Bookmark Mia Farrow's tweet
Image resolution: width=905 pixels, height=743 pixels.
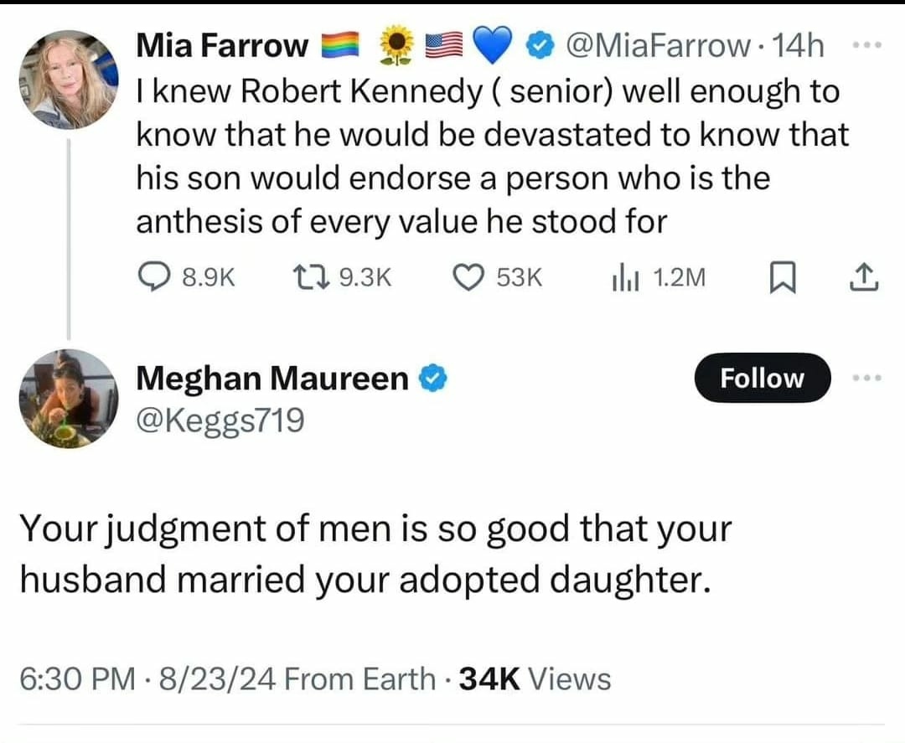click(779, 278)
